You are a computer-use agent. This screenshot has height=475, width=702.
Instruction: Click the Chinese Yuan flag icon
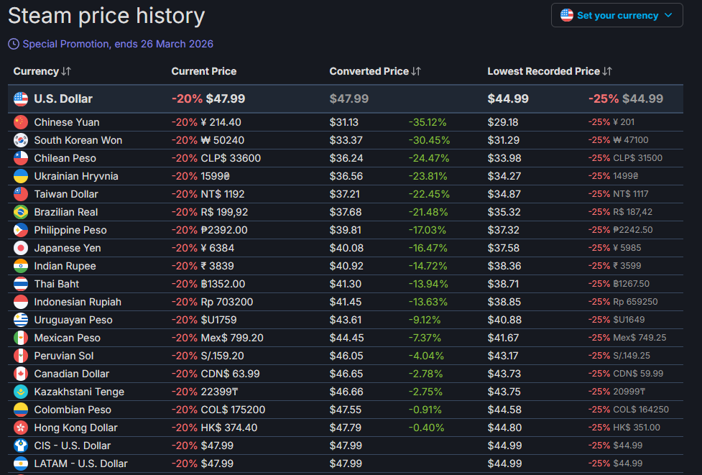pos(21,122)
